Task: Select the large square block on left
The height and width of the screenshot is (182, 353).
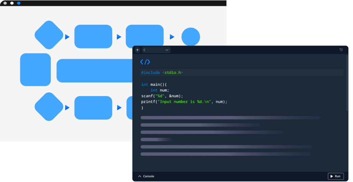Action: tap(35, 69)
